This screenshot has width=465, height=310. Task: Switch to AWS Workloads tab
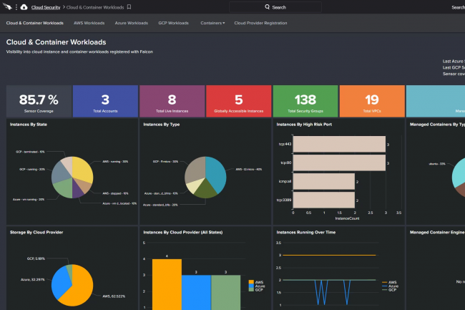tap(89, 23)
